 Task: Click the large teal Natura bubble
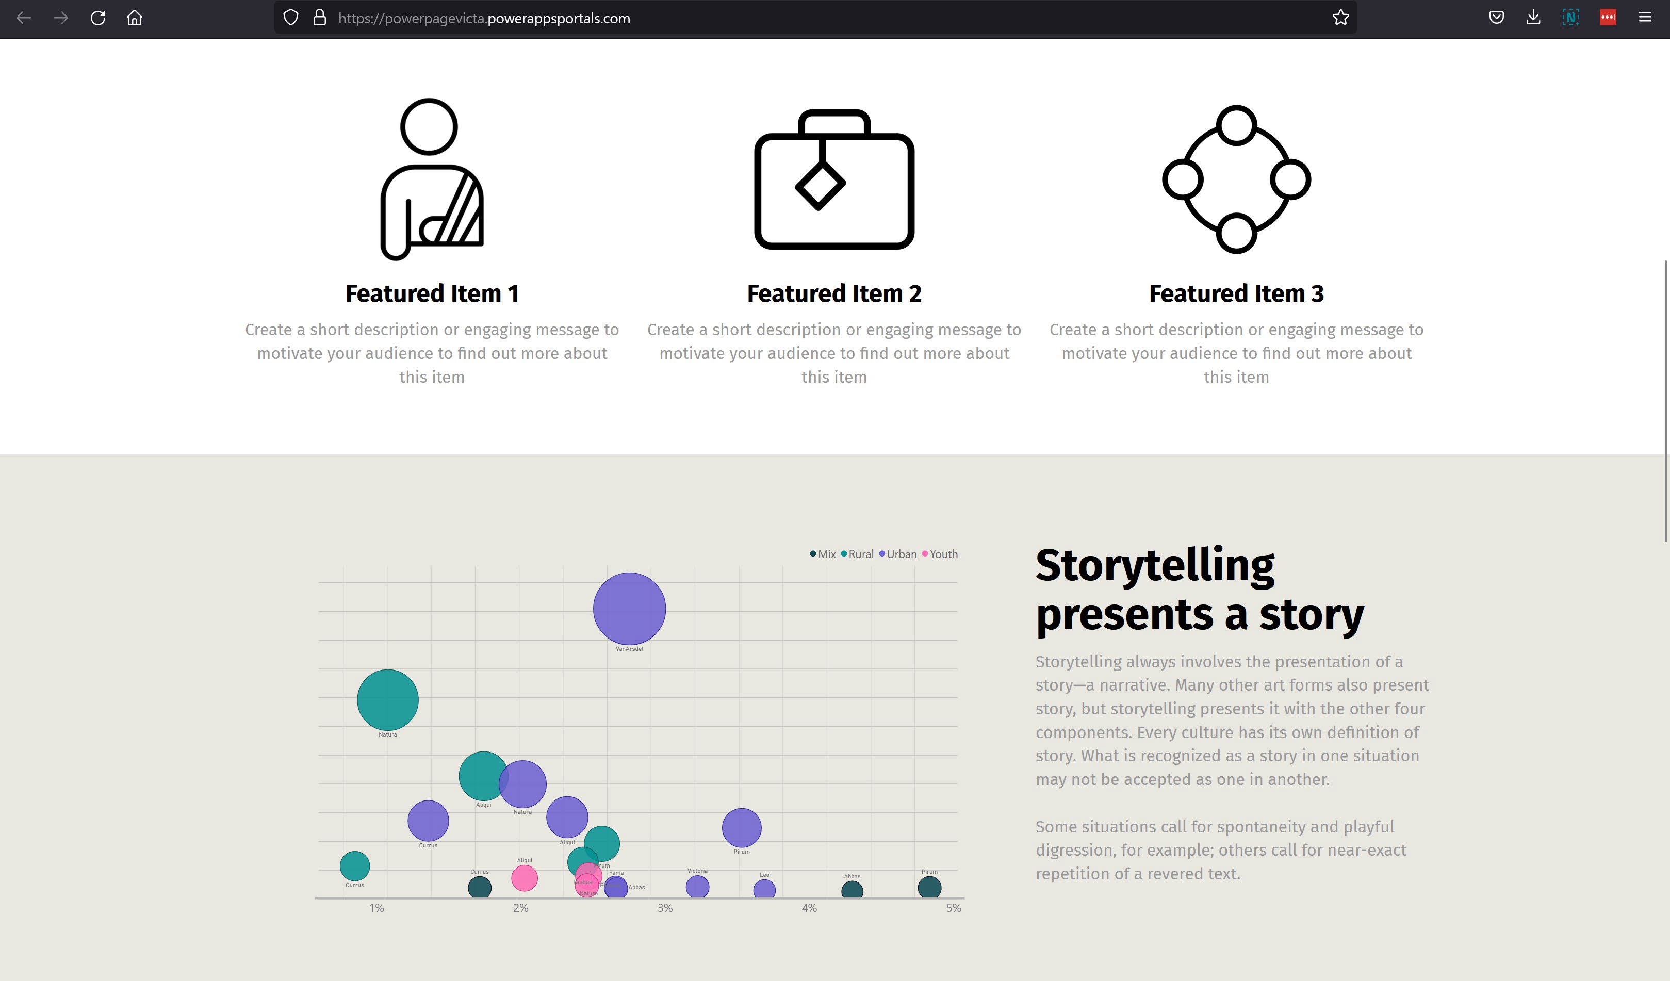388,700
